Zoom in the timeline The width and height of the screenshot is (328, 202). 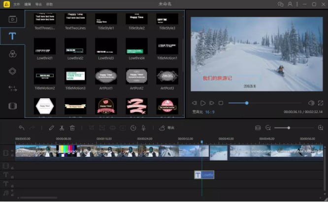tap(321, 128)
